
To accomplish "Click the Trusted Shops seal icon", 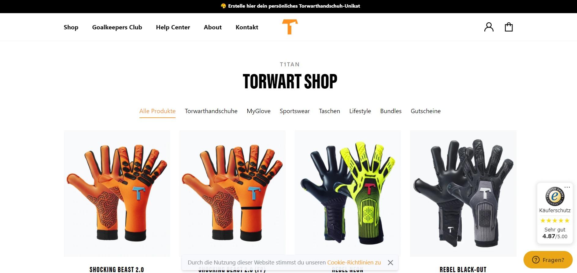I will pos(555,196).
